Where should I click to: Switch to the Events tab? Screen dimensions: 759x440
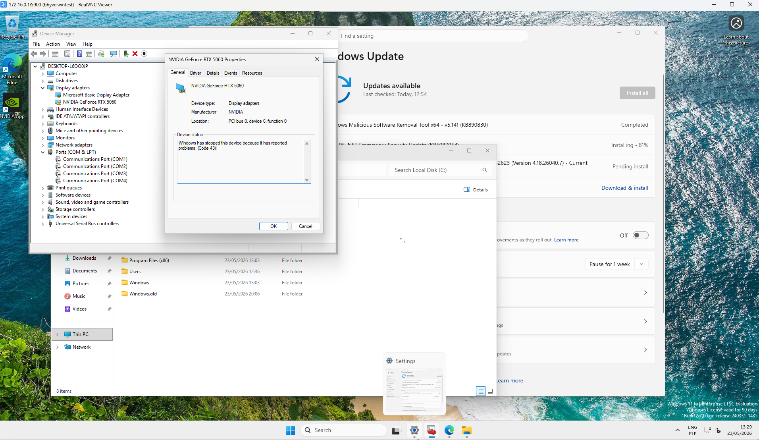coord(231,73)
